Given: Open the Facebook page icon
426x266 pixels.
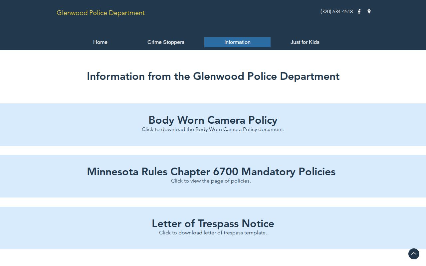Looking at the screenshot, I should pos(359,12).
